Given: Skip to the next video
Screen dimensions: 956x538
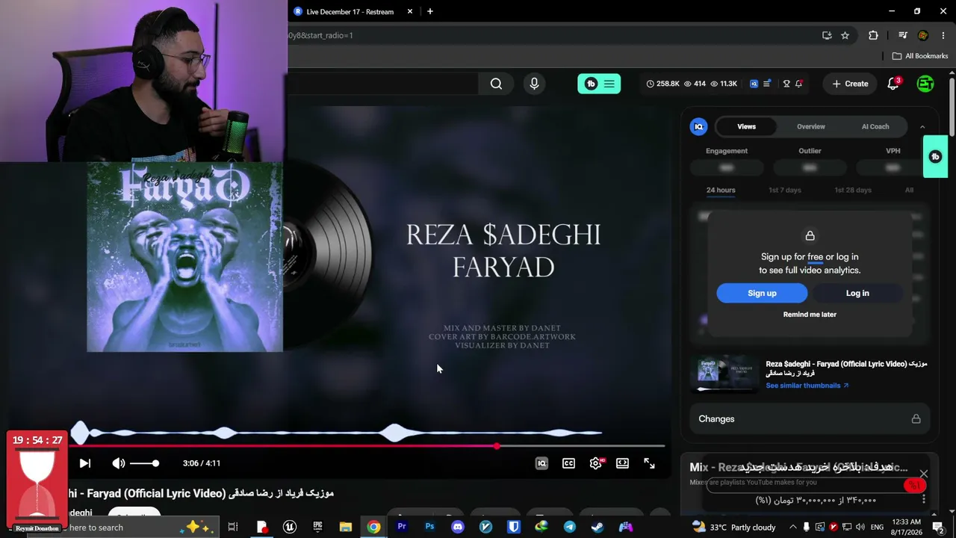Looking at the screenshot, I should click(84, 463).
